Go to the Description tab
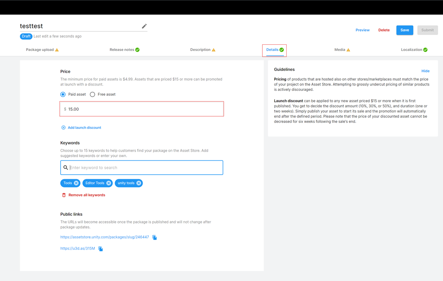This screenshot has width=443, height=281. [x=202, y=50]
